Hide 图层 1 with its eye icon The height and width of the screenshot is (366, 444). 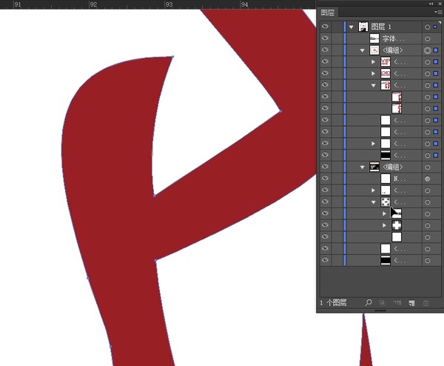[x=325, y=27]
